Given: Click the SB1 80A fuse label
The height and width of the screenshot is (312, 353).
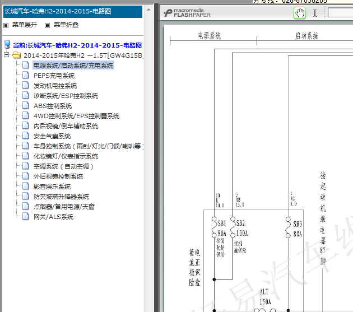Looking at the screenshot, I should click(x=222, y=228).
